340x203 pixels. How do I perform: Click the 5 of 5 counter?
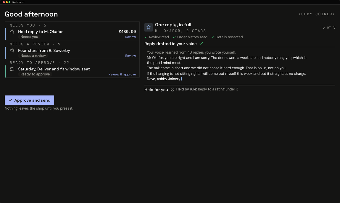pos(329,27)
